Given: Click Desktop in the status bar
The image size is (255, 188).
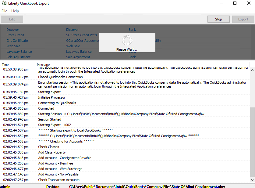Looking at the screenshot, I should pos(53,186).
